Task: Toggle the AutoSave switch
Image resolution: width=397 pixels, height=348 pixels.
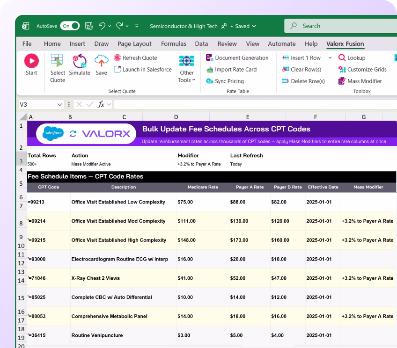Action: (x=70, y=26)
